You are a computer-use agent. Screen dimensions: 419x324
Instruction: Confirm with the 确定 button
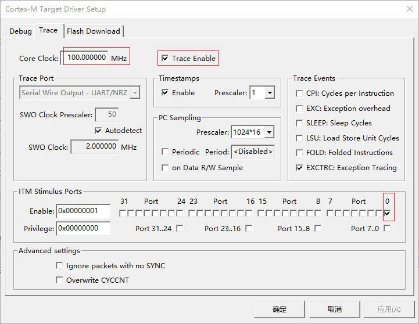(280, 309)
